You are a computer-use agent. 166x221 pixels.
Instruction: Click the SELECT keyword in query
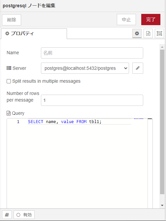coord(36,122)
